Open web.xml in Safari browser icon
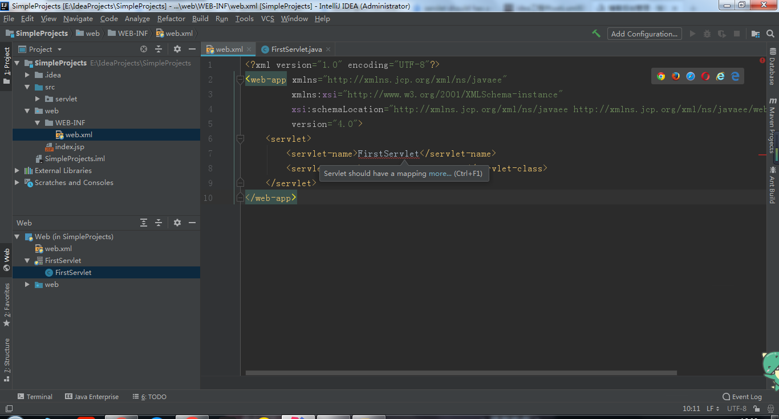The width and height of the screenshot is (779, 419). pyautogui.click(x=691, y=76)
